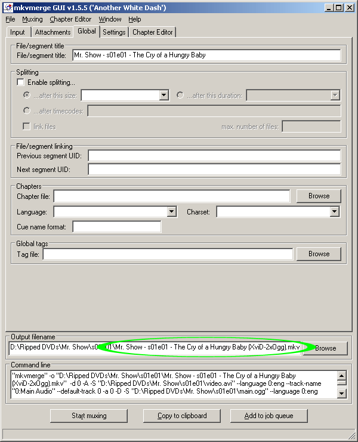
Task: Click the Output filename text field
Action: [x=156, y=347]
